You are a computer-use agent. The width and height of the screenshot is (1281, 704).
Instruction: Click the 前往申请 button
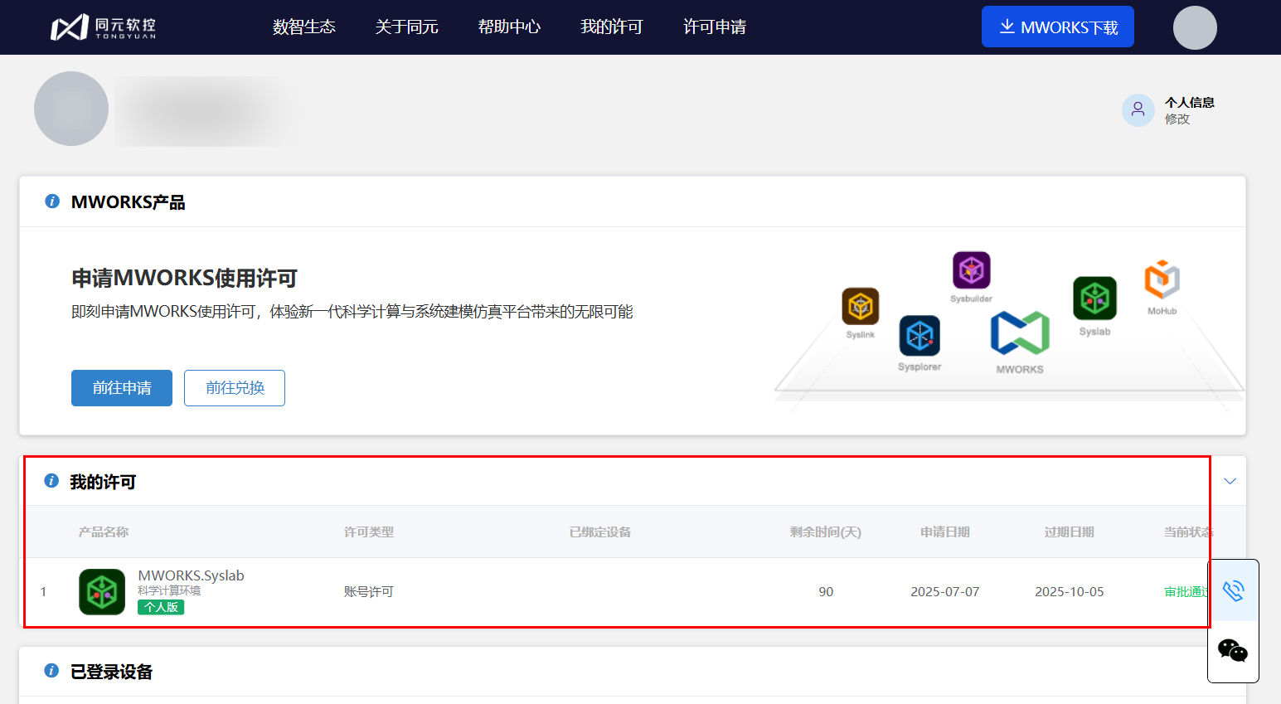(x=122, y=388)
